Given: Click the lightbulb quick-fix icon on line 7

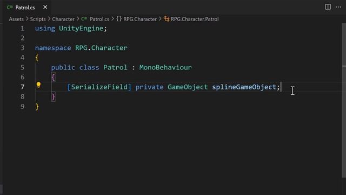Looking at the screenshot, I should 38,85.
